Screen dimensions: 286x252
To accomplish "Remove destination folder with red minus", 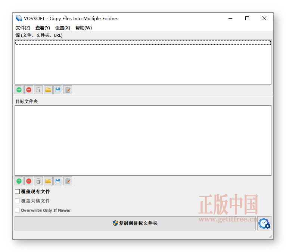I will tap(29, 181).
